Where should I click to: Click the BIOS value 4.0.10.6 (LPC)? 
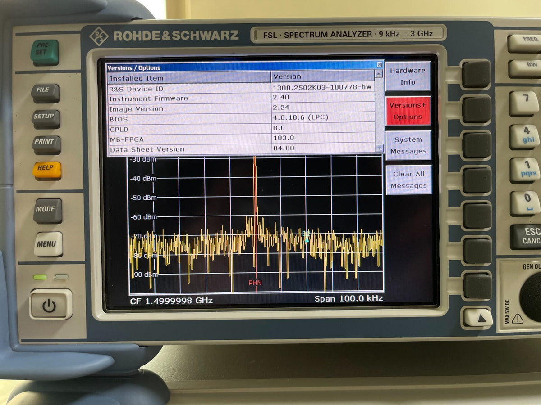pyautogui.click(x=300, y=117)
